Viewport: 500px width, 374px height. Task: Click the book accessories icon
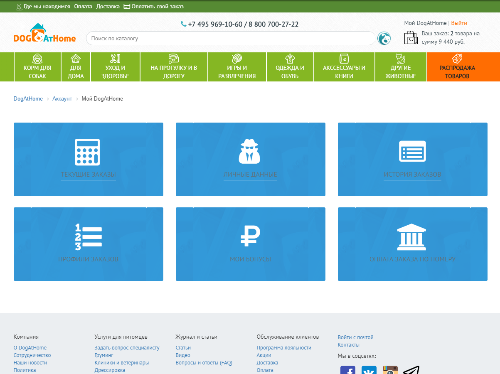click(x=344, y=59)
